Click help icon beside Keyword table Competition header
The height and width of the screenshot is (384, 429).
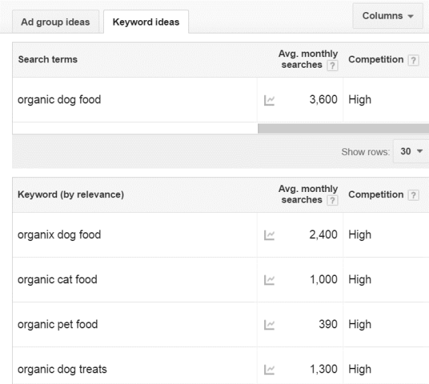[x=413, y=195]
